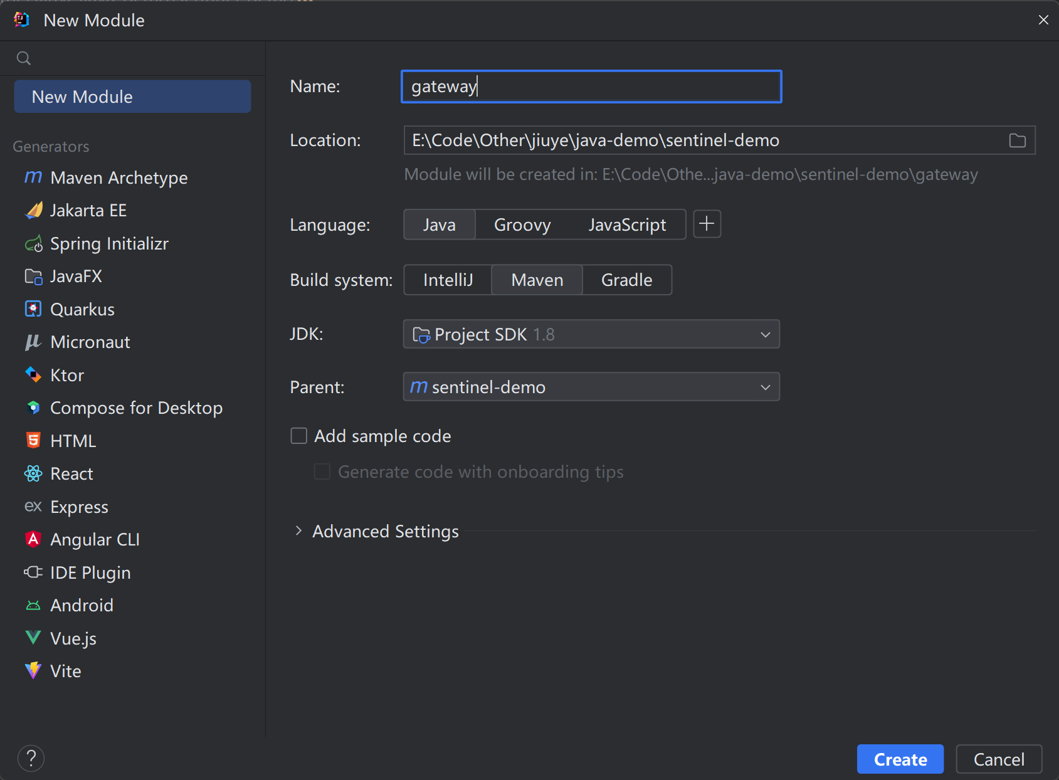Select React generator label

71,473
